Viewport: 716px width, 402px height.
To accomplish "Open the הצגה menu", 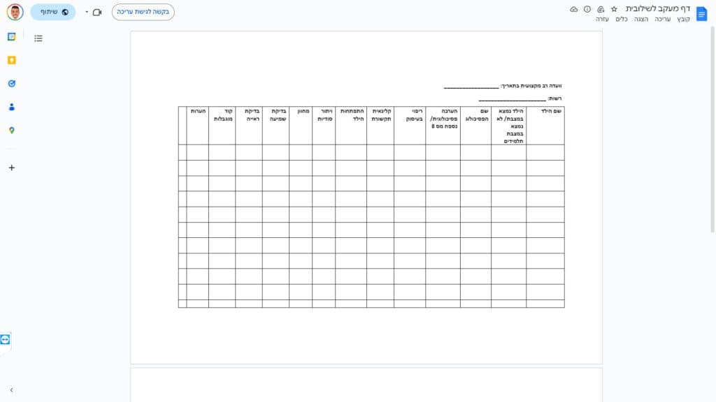I will (641, 20).
